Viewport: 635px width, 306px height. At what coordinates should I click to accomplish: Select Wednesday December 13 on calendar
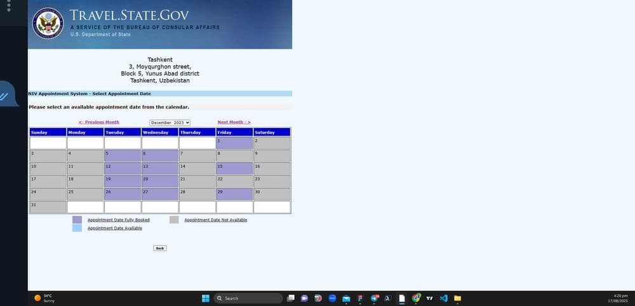point(160,169)
